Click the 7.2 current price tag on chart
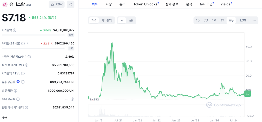This screenshot has height=122, width=262. [247, 94]
